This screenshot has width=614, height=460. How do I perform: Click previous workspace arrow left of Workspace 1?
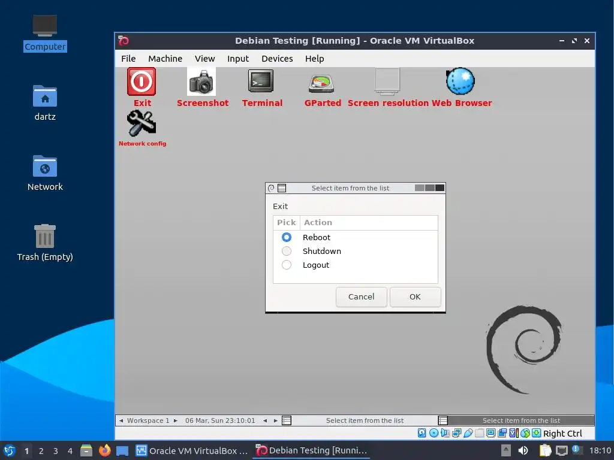click(121, 421)
